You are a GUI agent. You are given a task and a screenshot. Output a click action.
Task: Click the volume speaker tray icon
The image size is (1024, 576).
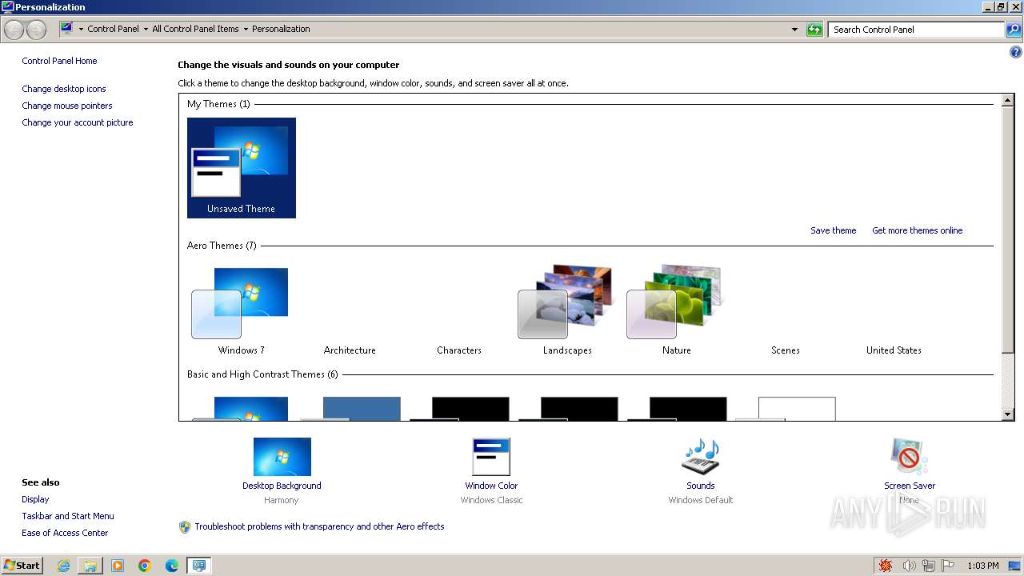(909, 566)
